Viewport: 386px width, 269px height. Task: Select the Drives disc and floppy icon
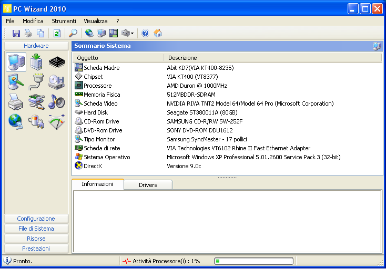click(x=57, y=81)
